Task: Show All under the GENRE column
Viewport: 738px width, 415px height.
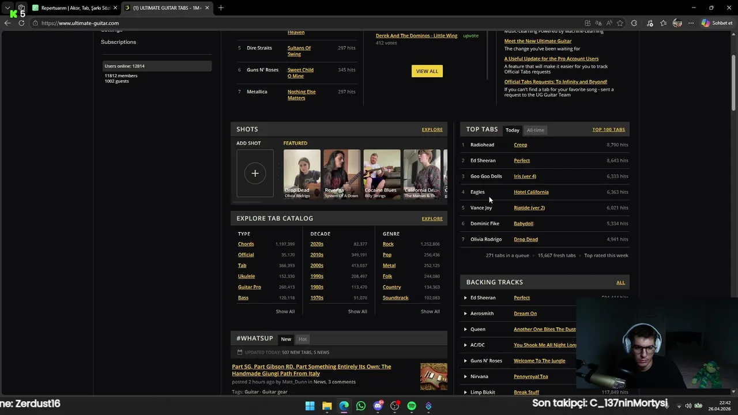Action: click(x=430, y=311)
